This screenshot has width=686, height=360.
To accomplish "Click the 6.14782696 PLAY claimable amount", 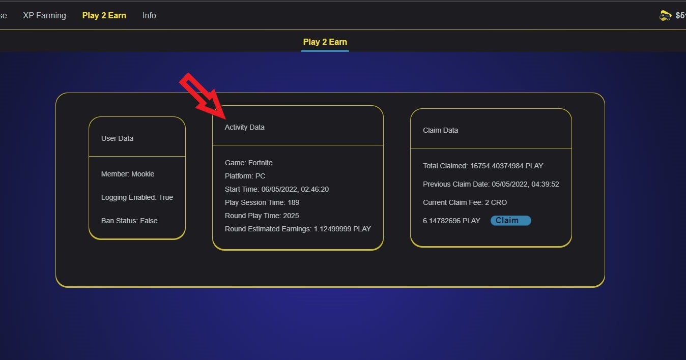I will [x=451, y=221].
